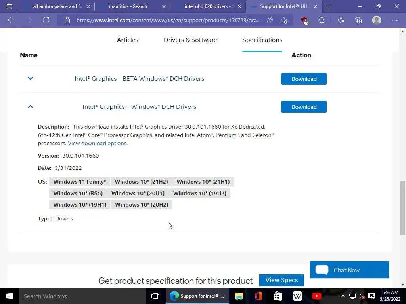Open the Extensions puzzle icon
This screenshot has height=304, width=406.
click(322, 20)
